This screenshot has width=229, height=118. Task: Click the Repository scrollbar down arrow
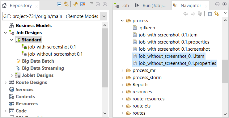[x=105, y=113]
